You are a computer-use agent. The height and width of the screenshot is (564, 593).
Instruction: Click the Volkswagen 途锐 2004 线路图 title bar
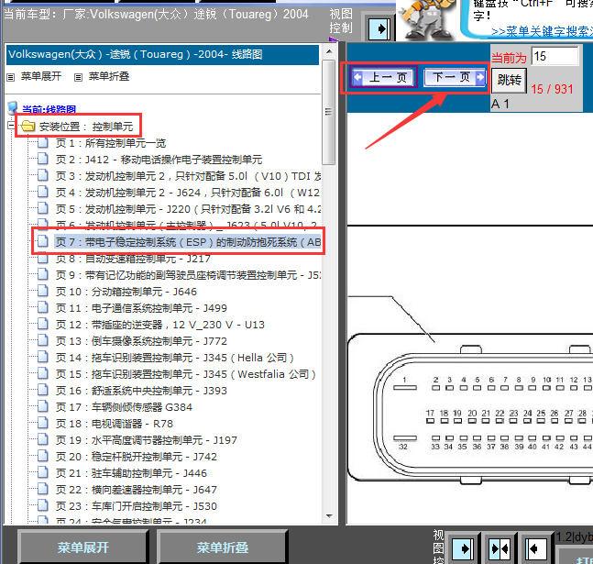click(162, 55)
